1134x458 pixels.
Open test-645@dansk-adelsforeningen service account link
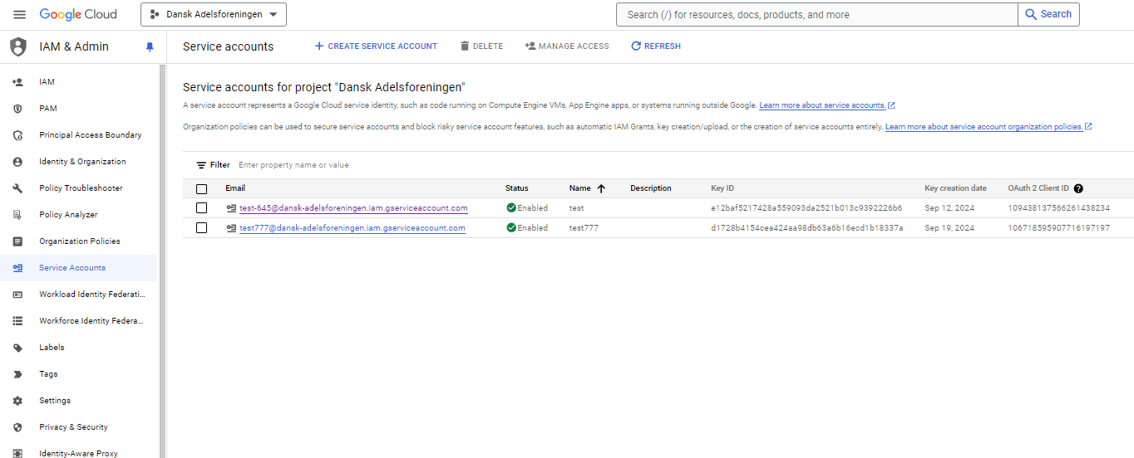pos(353,208)
